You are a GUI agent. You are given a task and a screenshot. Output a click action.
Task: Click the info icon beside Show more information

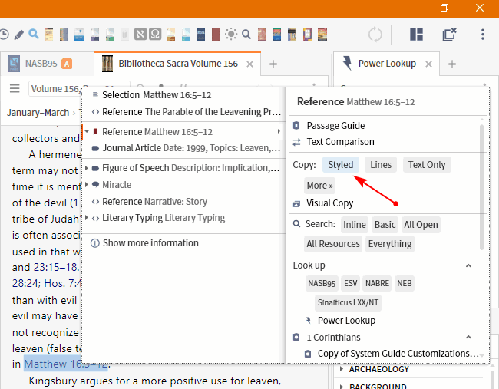click(x=95, y=243)
